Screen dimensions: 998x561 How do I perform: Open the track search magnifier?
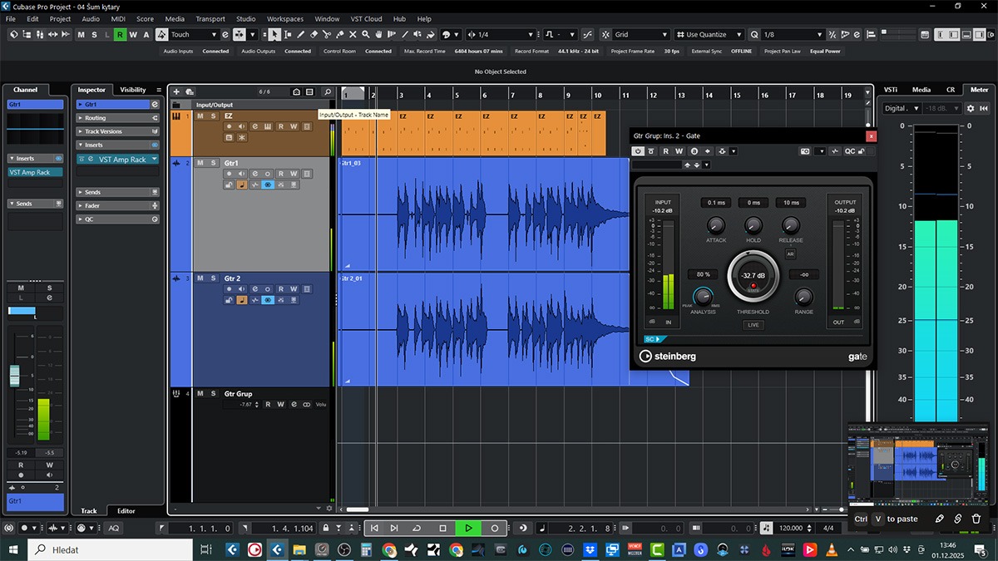click(x=327, y=91)
